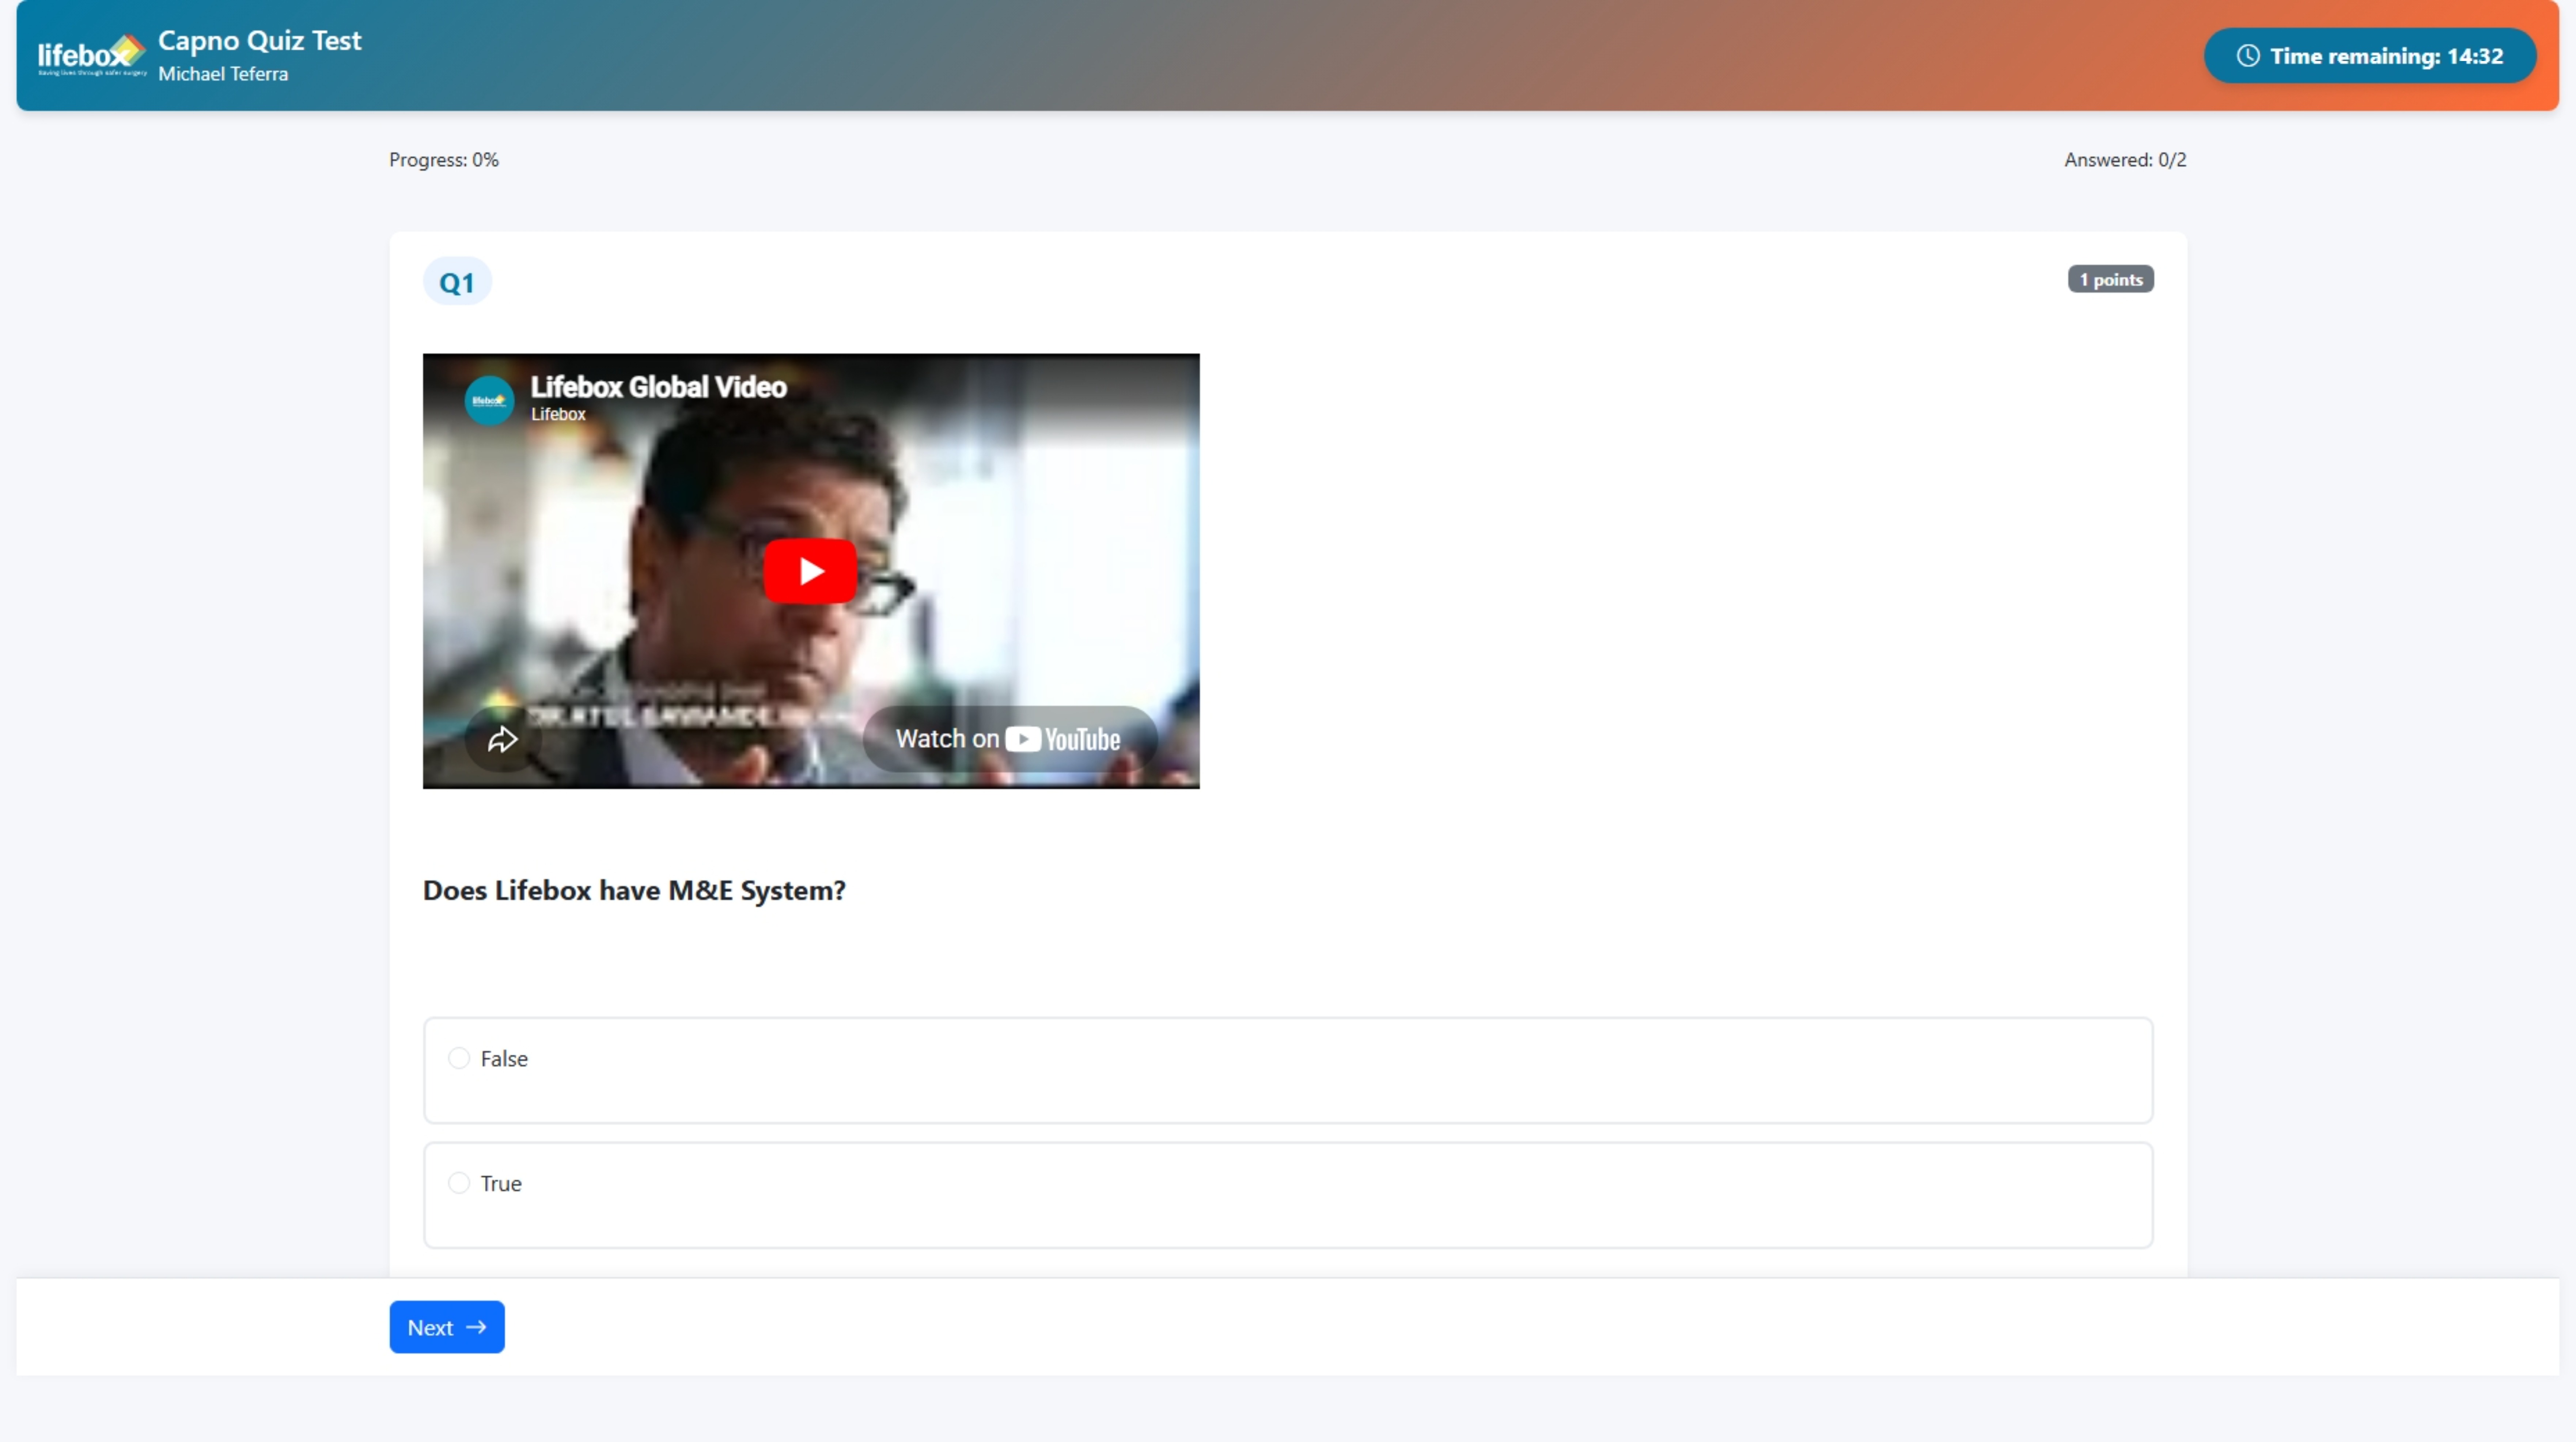Go to the Next question
Image resolution: width=2576 pixels, height=1442 pixels.
coord(447,1327)
